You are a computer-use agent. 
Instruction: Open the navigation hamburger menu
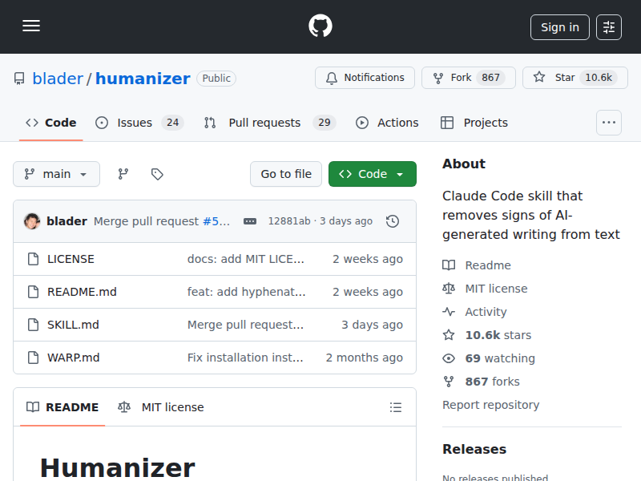click(31, 26)
